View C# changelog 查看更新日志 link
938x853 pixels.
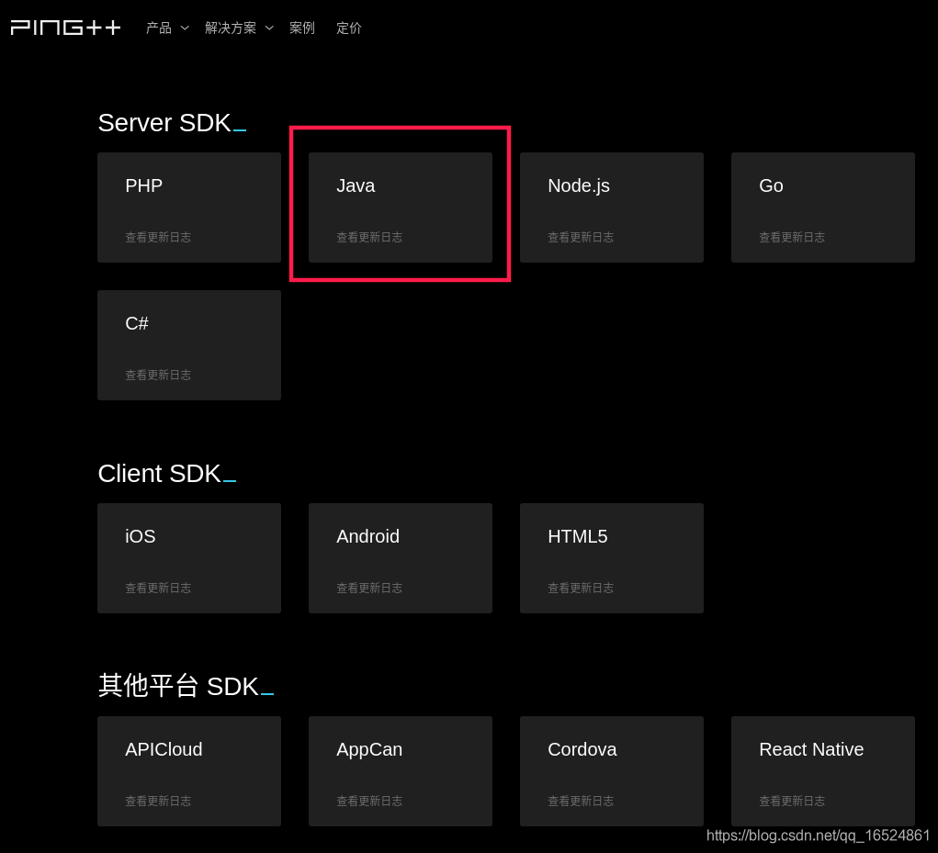pyautogui.click(x=158, y=375)
